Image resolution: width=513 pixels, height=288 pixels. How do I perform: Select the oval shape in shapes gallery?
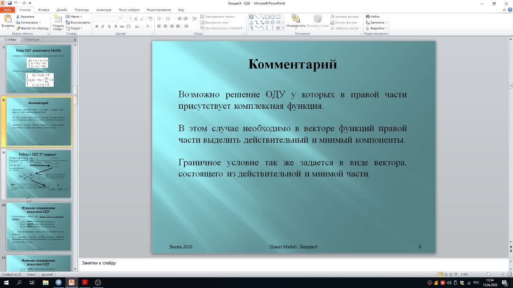[273, 17]
